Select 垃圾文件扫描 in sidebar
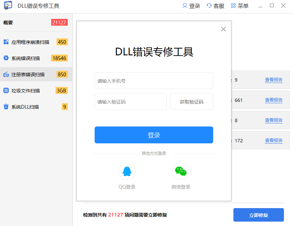The width and height of the screenshot is (293, 226). (x=26, y=91)
